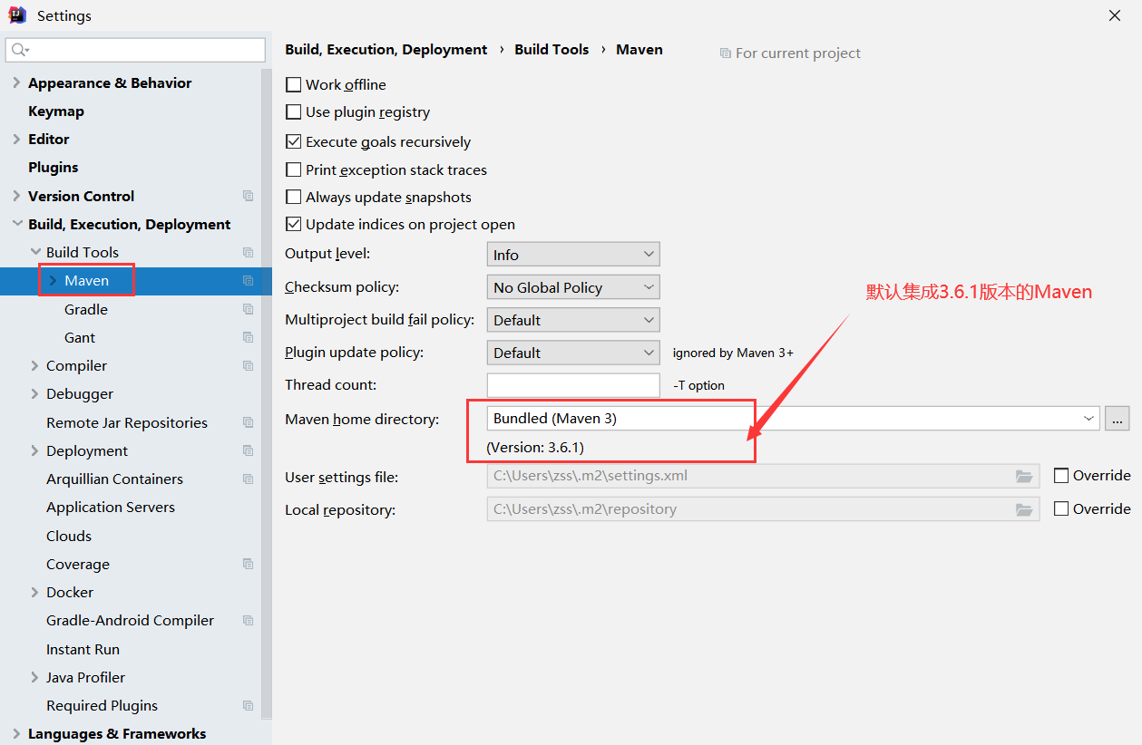Open Clouds settings page
The height and width of the screenshot is (745, 1142).
click(x=69, y=536)
